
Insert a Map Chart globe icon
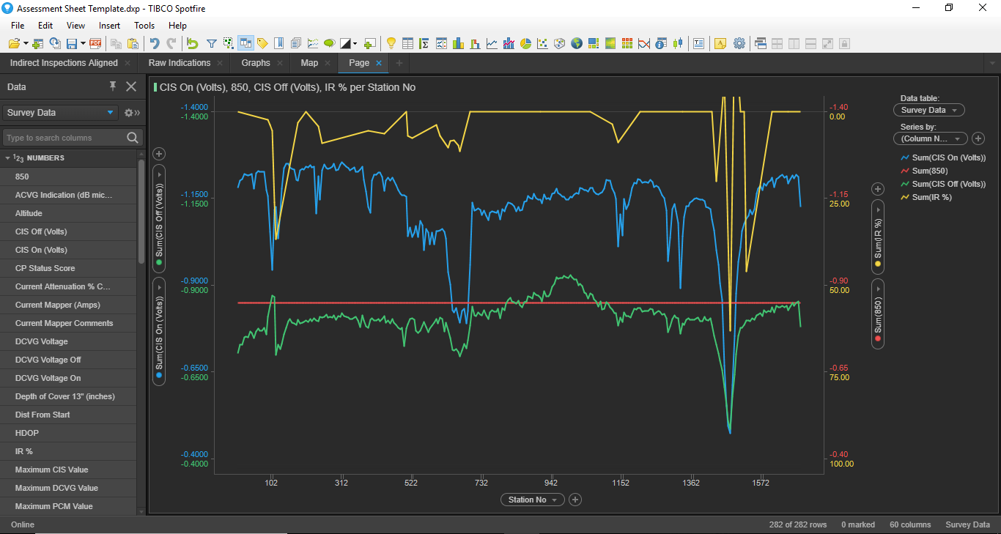coord(577,43)
